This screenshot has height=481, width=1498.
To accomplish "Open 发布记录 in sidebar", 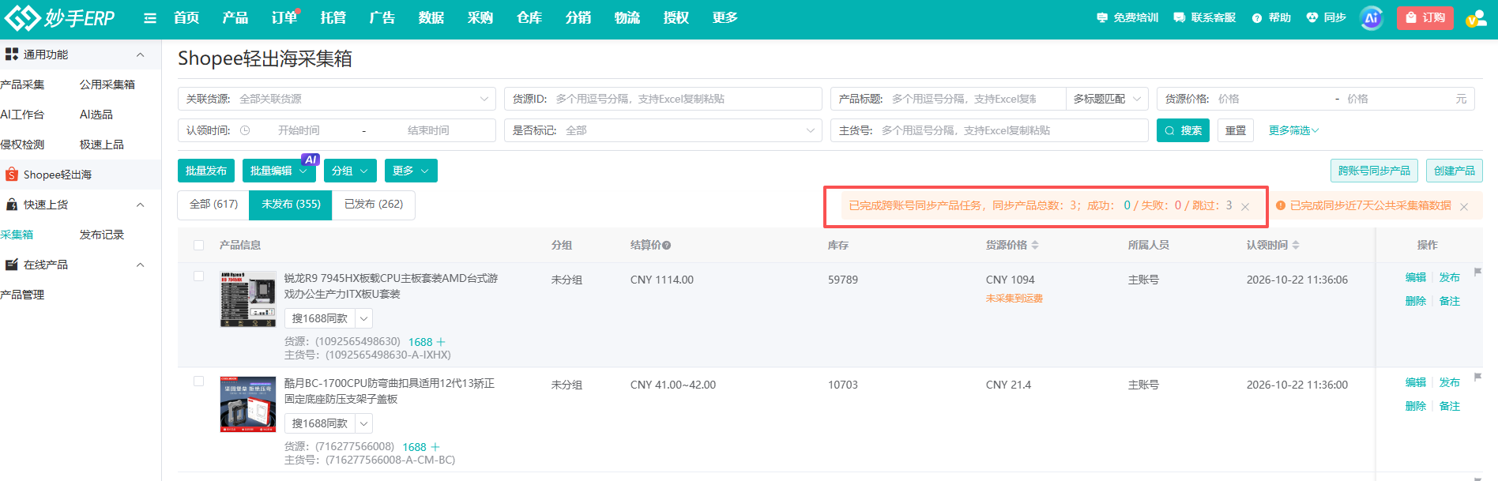I will pyautogui.click(x=102, y=235).
